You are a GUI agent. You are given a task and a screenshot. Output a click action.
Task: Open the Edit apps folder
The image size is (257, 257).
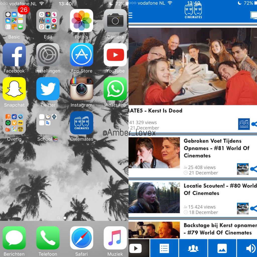point(48,21)
